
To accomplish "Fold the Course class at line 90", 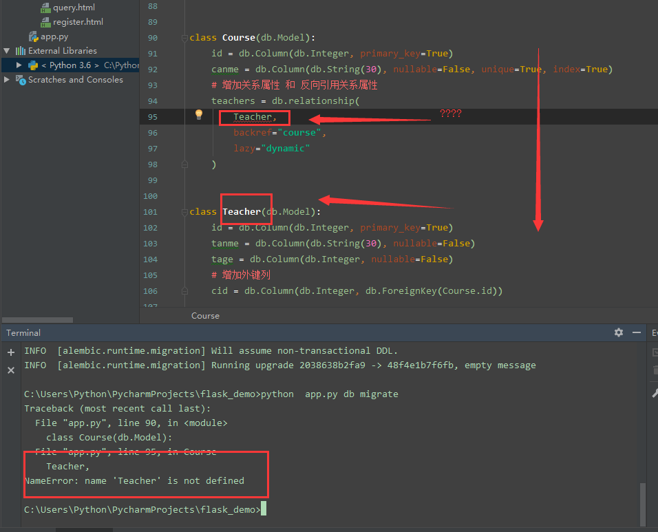I will (x=184, y=38).
